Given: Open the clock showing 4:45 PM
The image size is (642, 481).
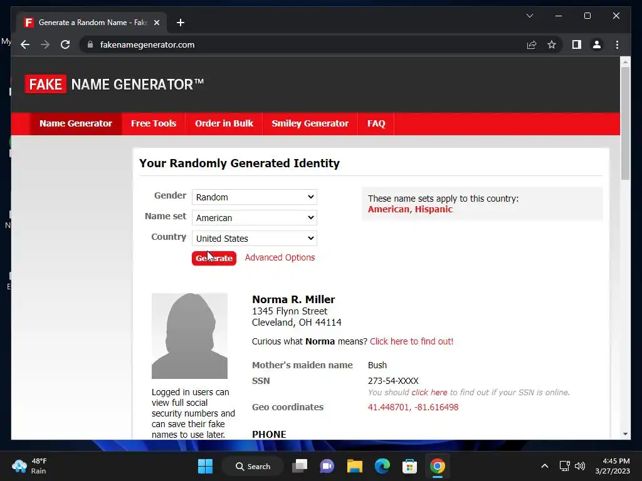Looking at the screenshot, I should 613,466.
